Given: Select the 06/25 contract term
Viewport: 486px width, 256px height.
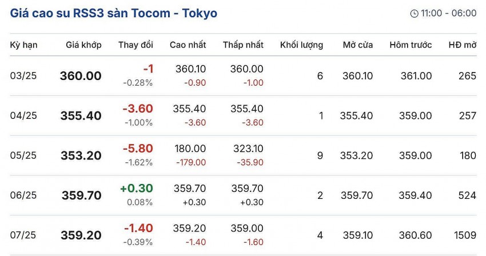Looking at the screenshot, I should [23, 195].
